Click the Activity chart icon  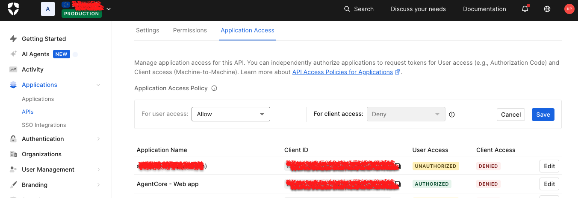tap(13, 69)
